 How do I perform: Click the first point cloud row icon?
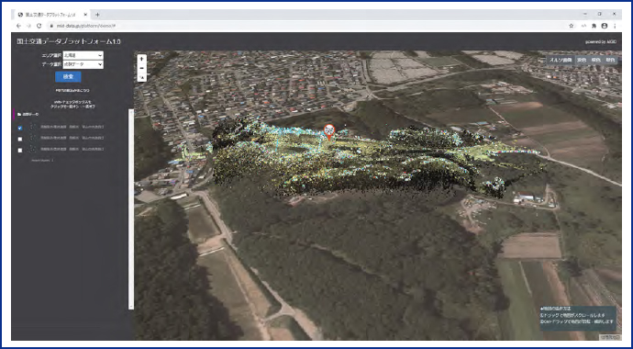pyautogui.click(x=33, y=128)
